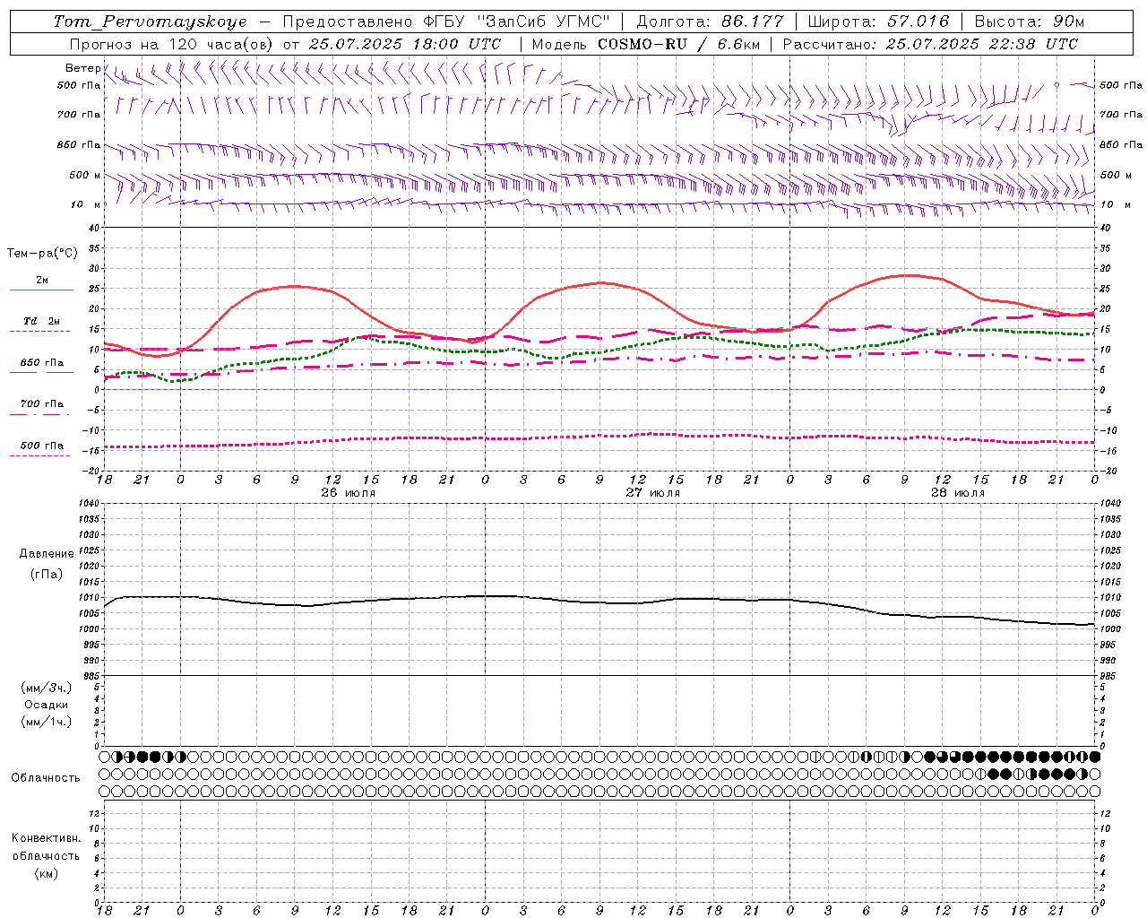Click 'Прогноз на 120 часа(ов)' forecast header text
This screenshot has height=918, width=1147.
point(172,44)
